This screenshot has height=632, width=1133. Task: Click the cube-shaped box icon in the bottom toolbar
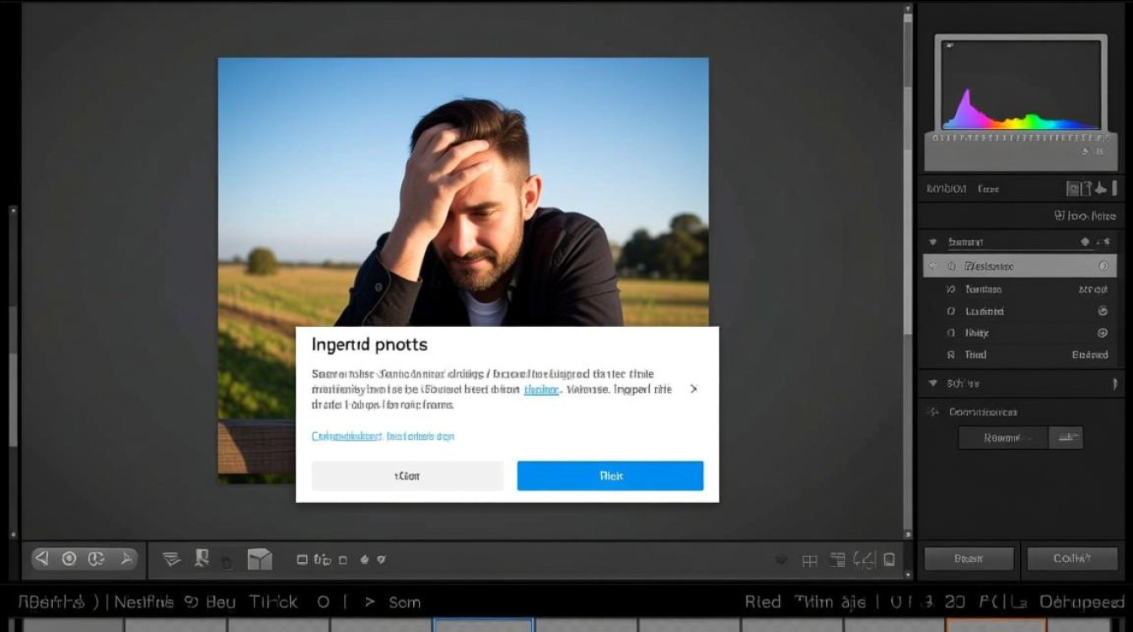pyautogui.click(x=260, y=559)
